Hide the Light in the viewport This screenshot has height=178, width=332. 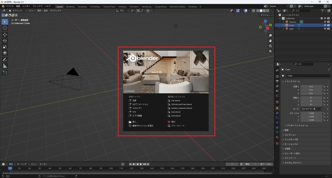[x=325, y=29]
